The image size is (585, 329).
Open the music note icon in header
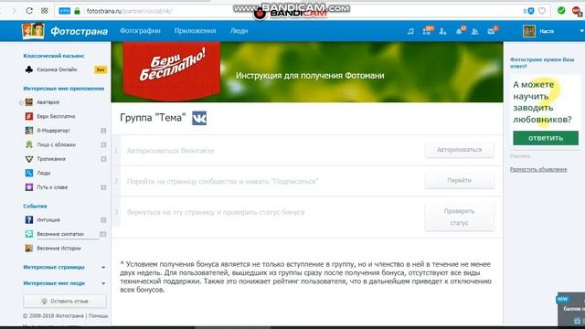(410, 31)
